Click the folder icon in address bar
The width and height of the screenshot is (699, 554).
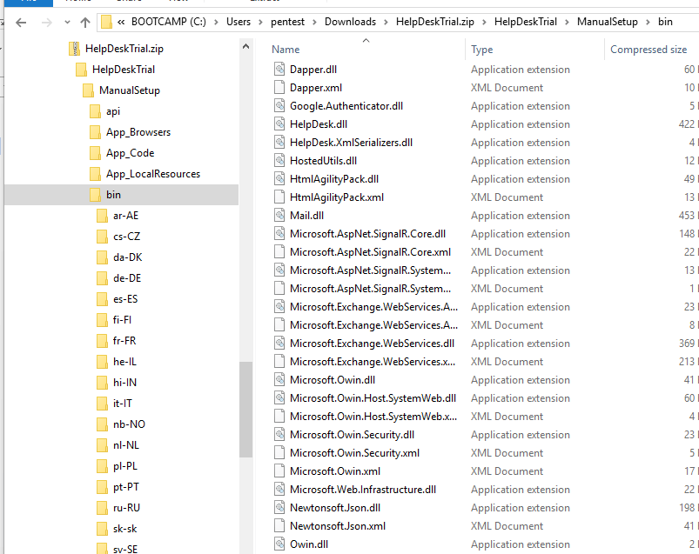pyautogui.click(x=106, y=22)
